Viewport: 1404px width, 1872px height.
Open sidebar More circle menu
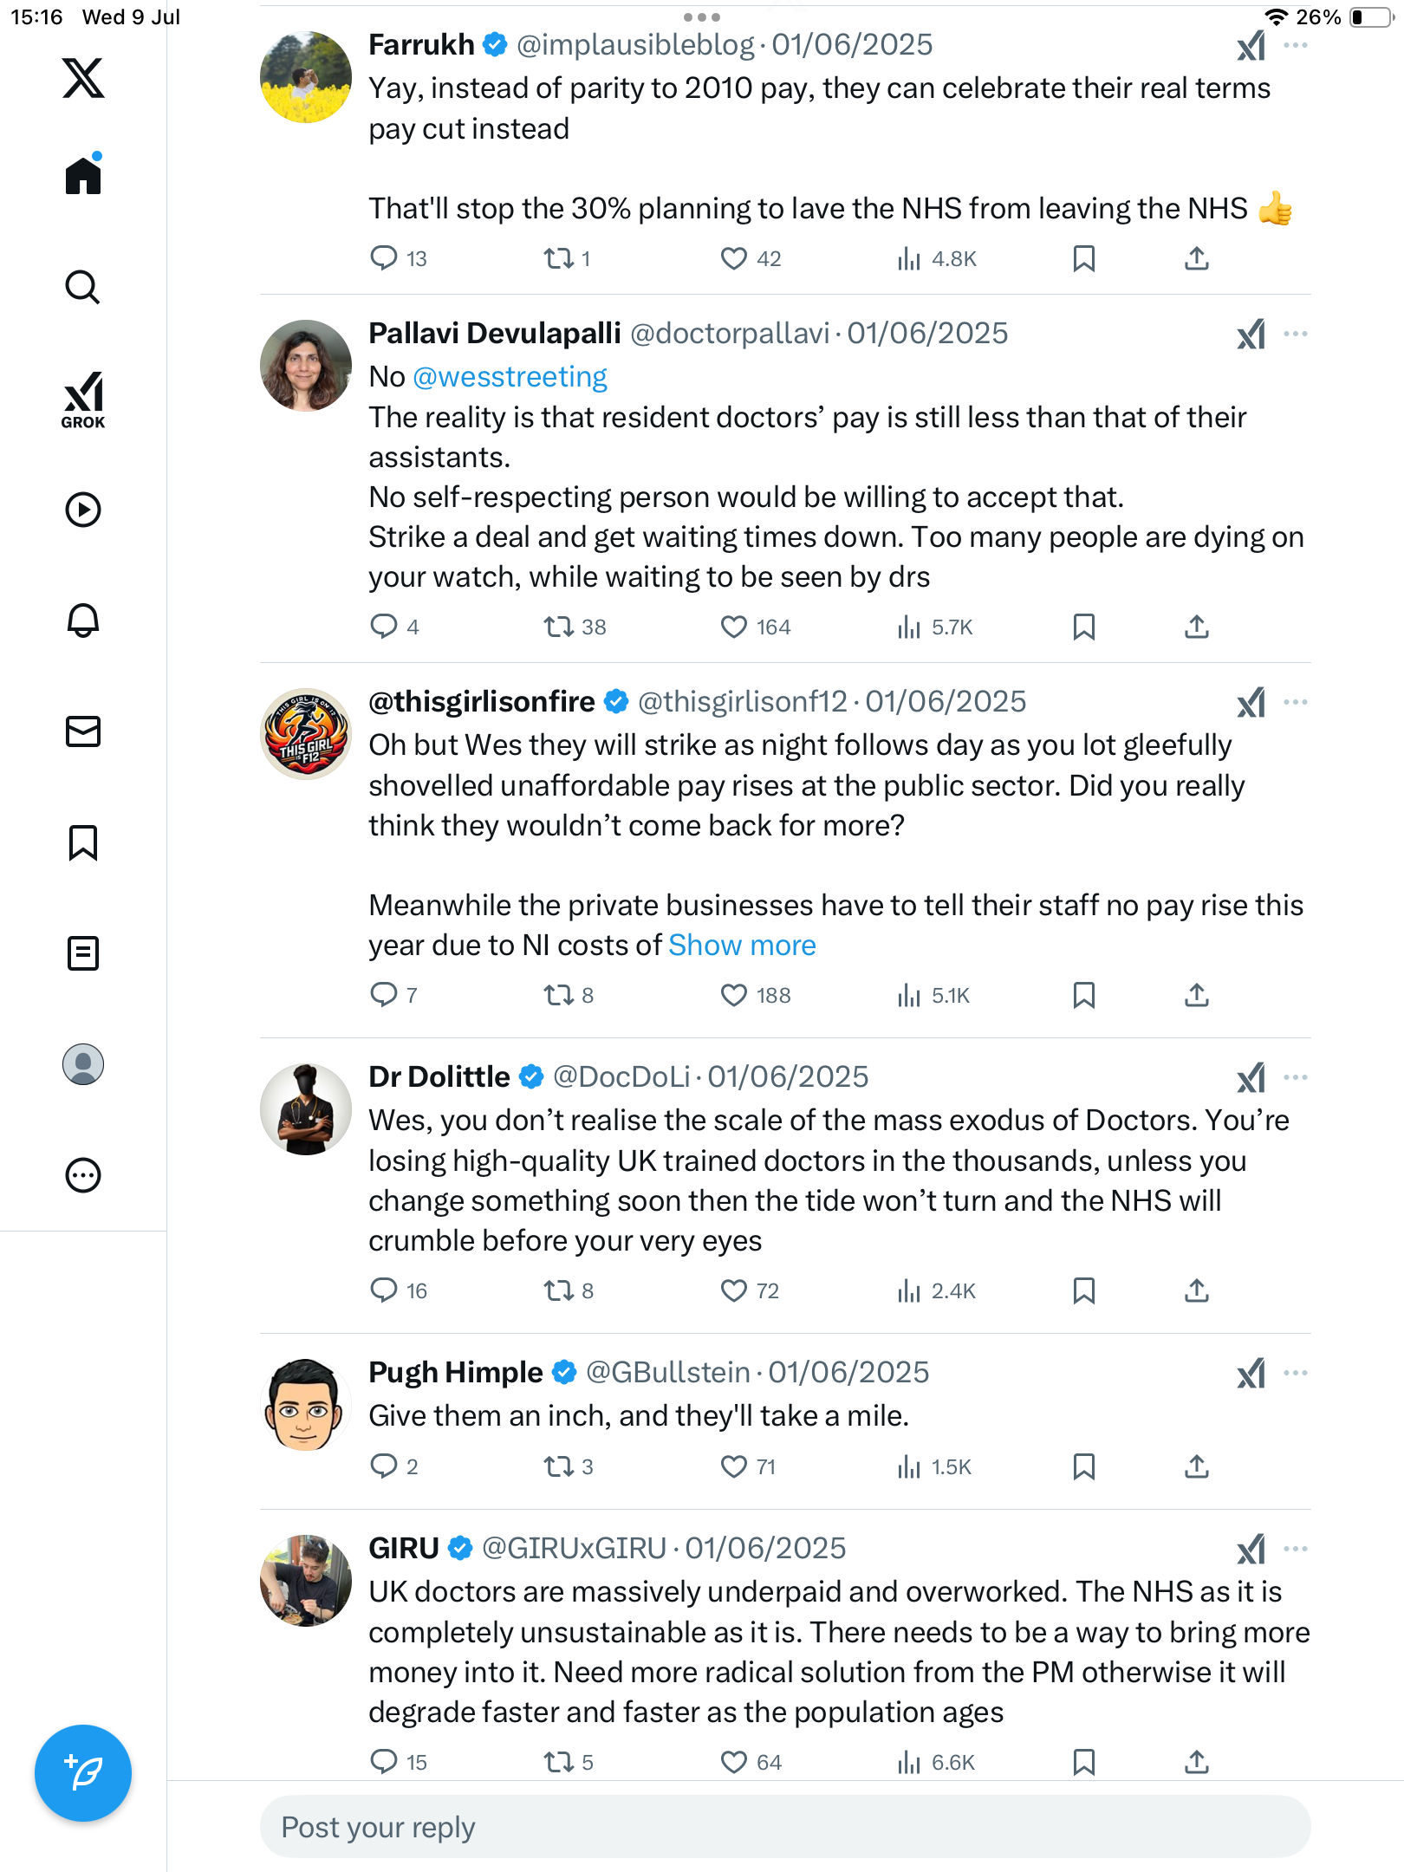(x=83, y=1175)
